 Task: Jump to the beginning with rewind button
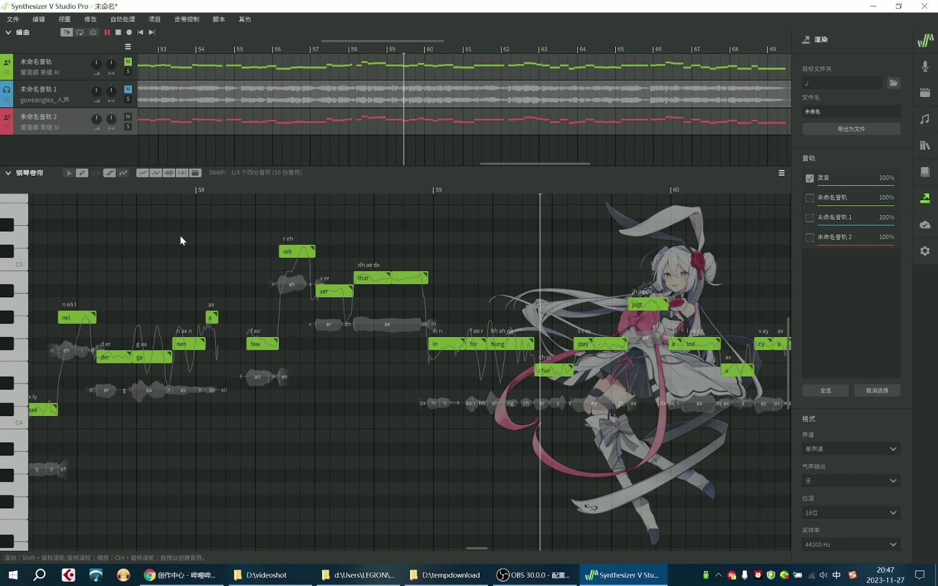(140, 33)
